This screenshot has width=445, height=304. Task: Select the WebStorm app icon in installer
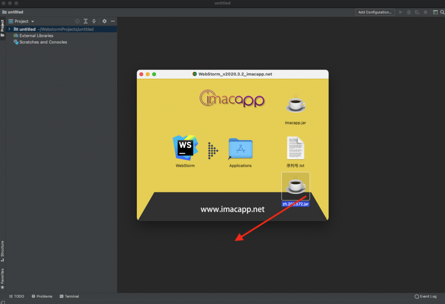[185, 148]
